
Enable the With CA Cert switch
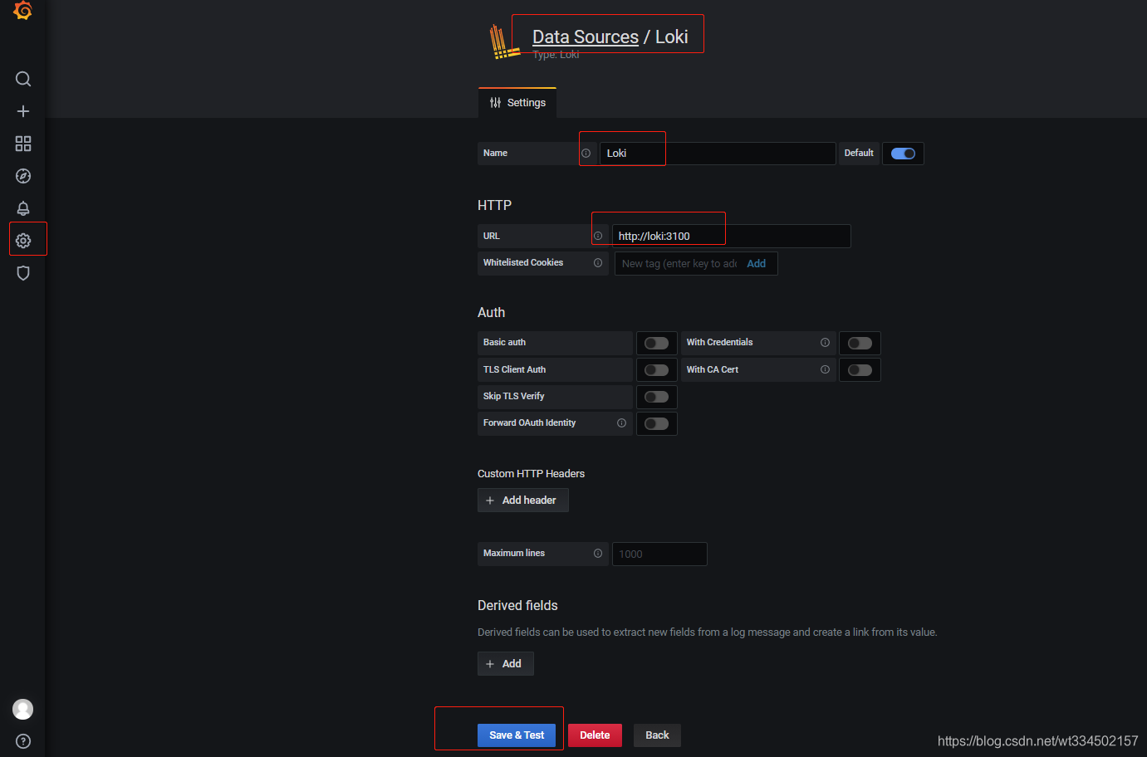(860, 370)
